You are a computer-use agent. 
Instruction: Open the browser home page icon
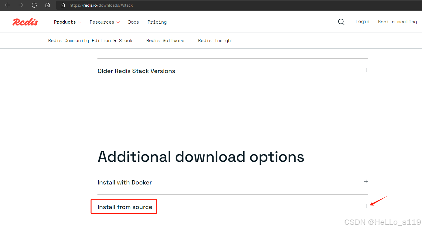pos(47,5)
